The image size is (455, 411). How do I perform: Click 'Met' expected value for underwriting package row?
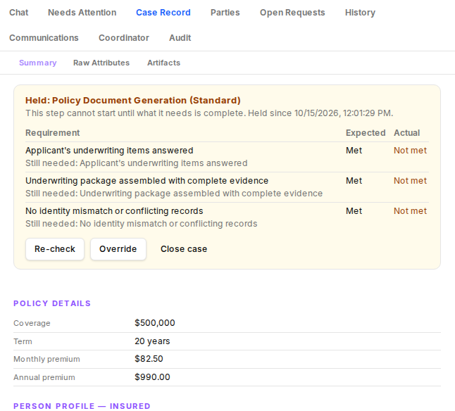[x=354, y=181]
